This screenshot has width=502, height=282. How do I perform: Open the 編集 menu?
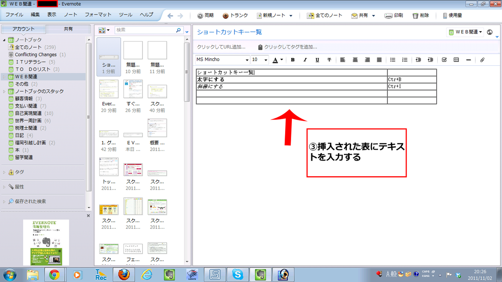coord(35,15)
